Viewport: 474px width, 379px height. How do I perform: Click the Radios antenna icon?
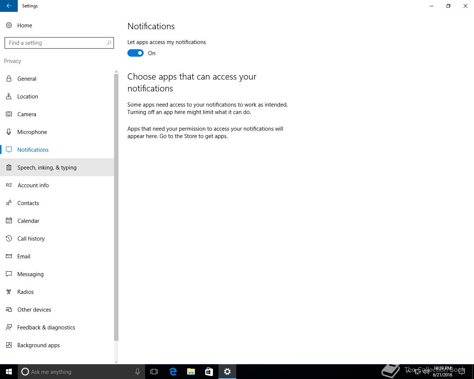click(9, 292)
